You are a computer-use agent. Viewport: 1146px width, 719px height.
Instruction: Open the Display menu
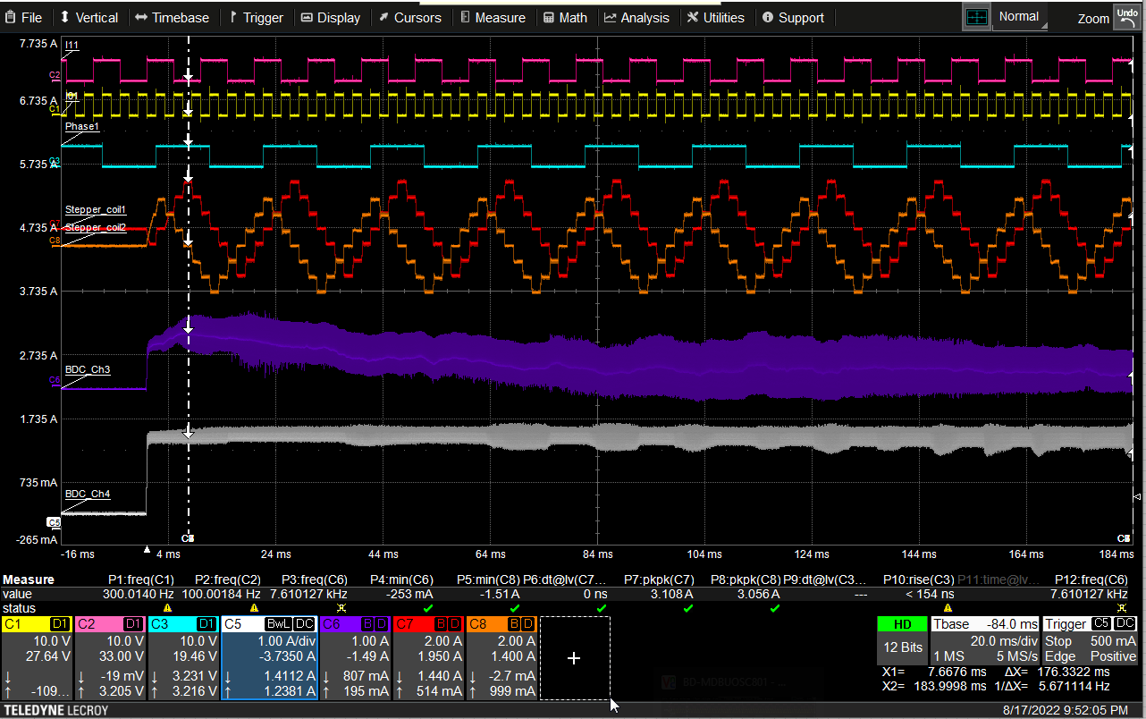(x=331, y=17)
